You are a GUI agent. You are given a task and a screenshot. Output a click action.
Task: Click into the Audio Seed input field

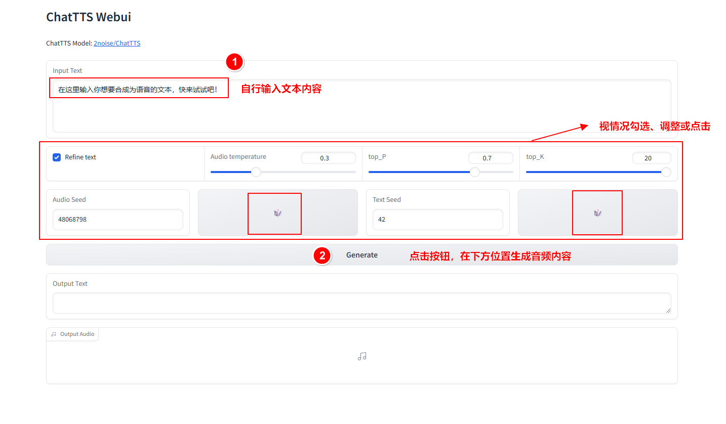(117, 220)
